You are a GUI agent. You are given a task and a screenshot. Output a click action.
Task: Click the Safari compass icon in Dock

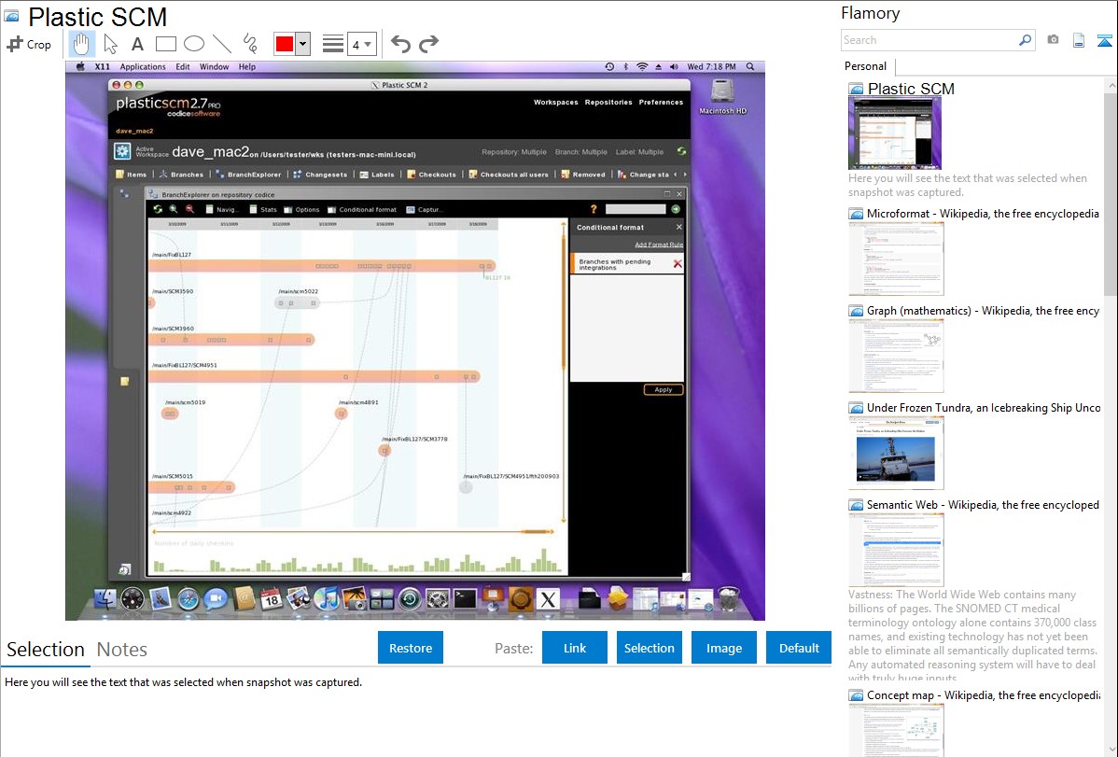tap(189, 598)
